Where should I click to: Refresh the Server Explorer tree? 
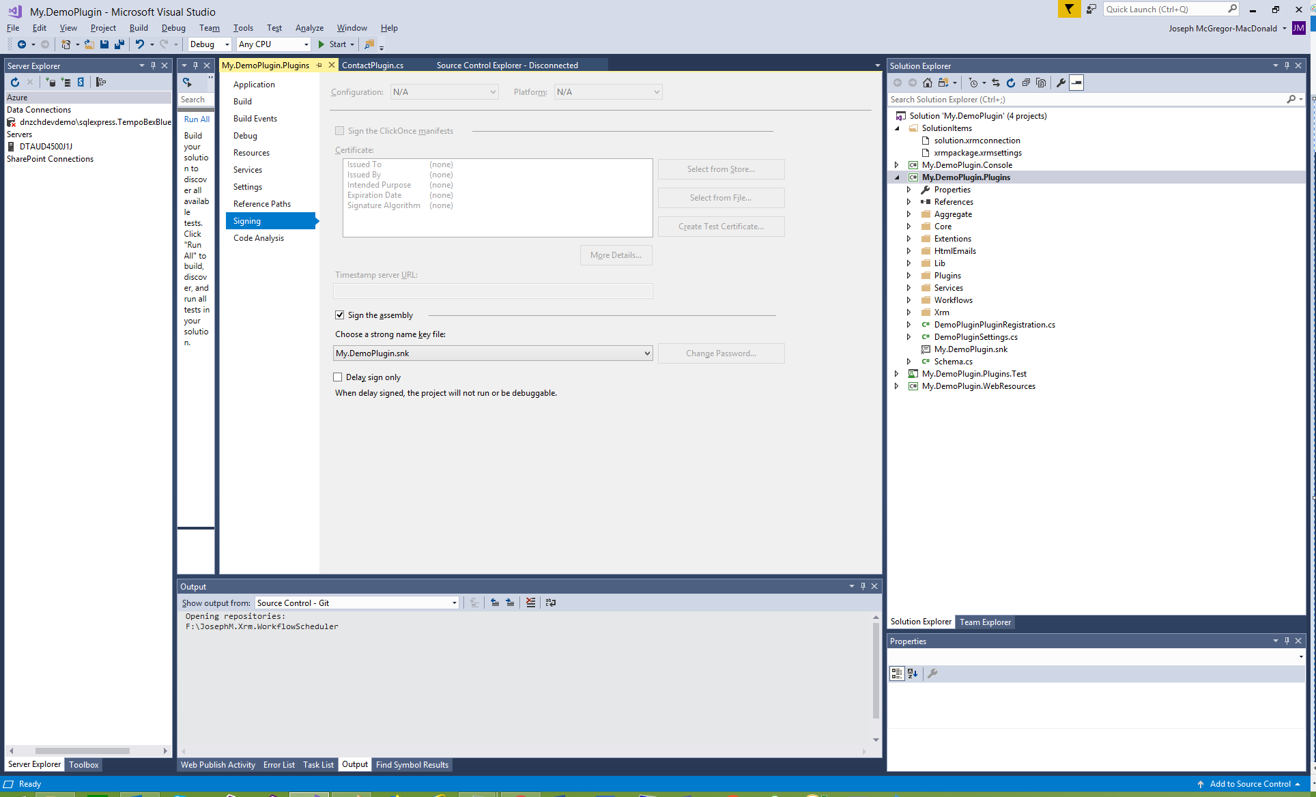pos(15,83)
